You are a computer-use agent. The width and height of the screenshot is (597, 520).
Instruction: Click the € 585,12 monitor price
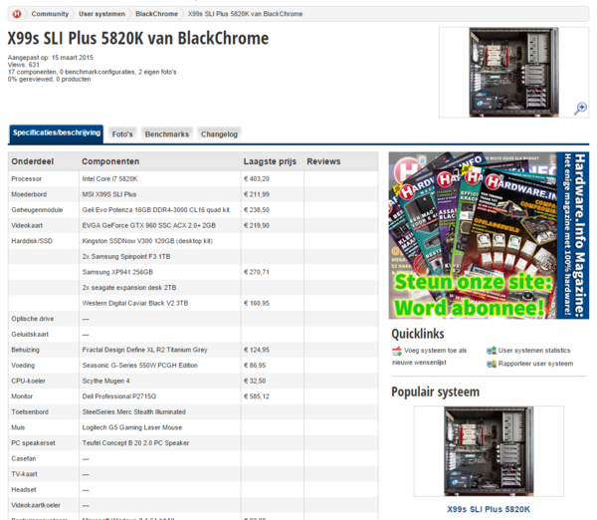click(x=257, y=396)
